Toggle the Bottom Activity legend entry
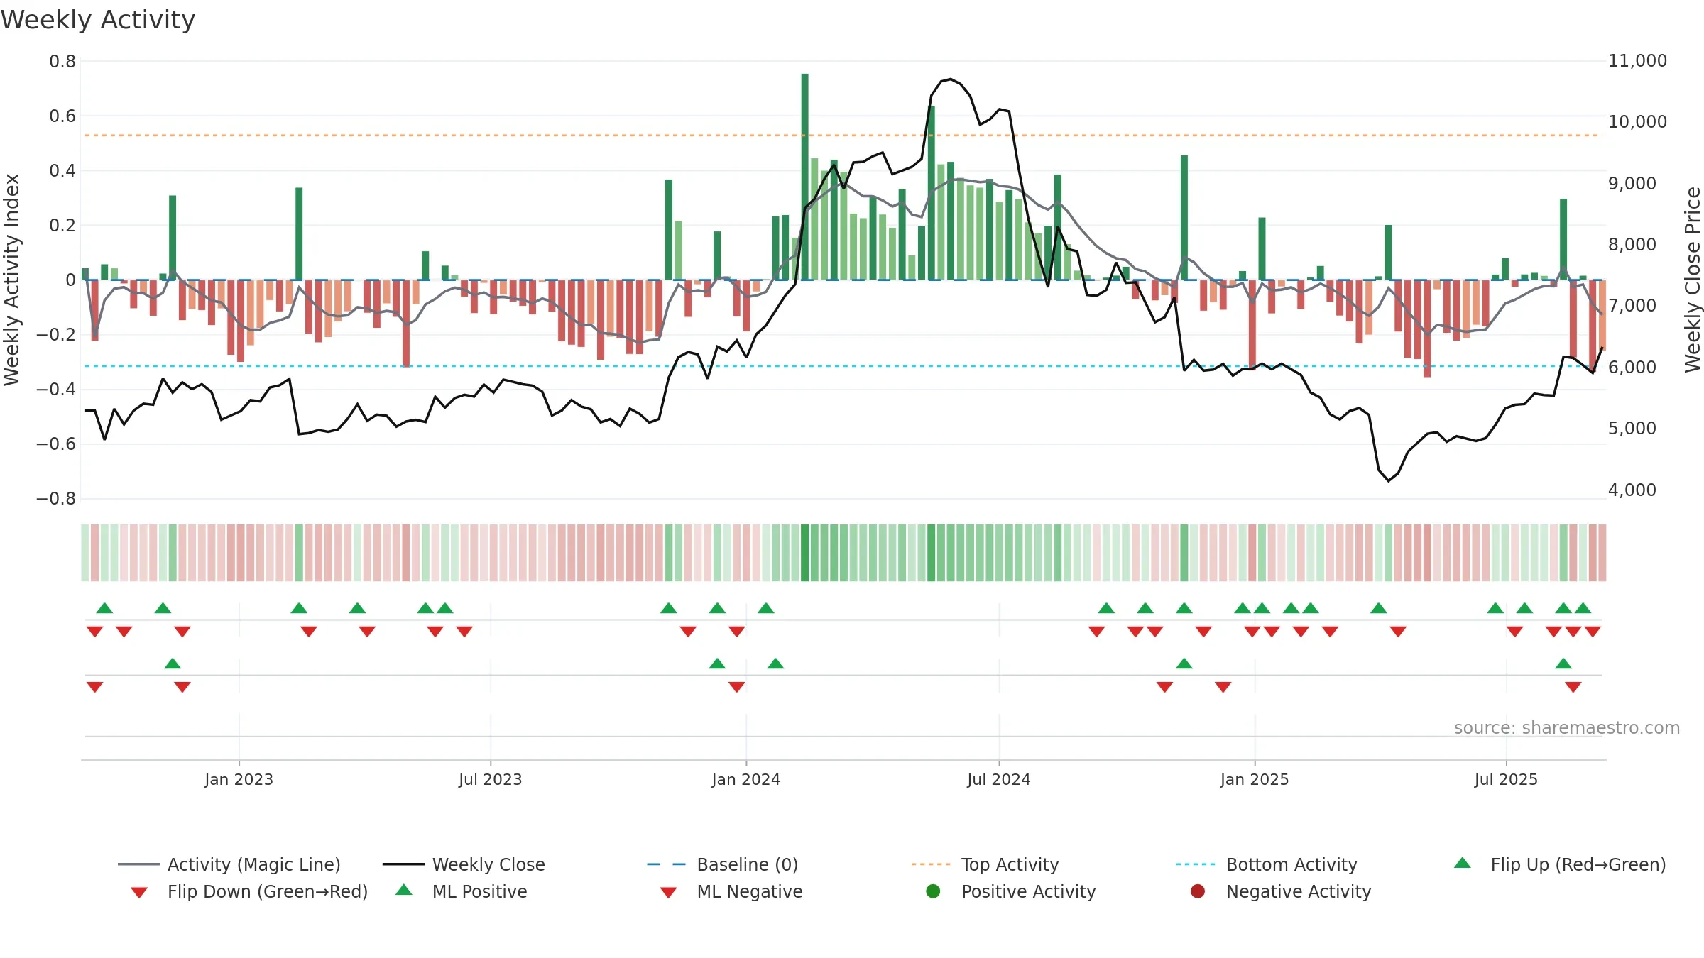The width and height of the screenshot is (1704, 958). click(1267, 864)
